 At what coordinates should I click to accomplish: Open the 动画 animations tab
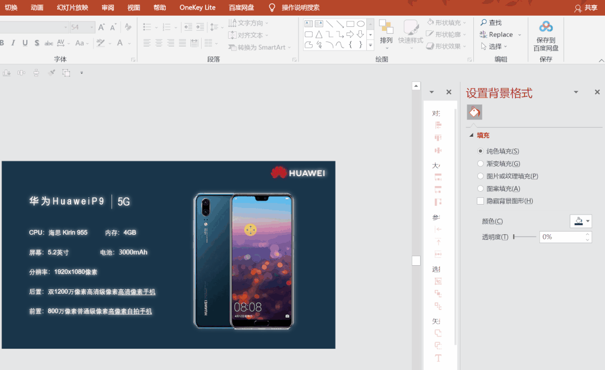[37, 8]
